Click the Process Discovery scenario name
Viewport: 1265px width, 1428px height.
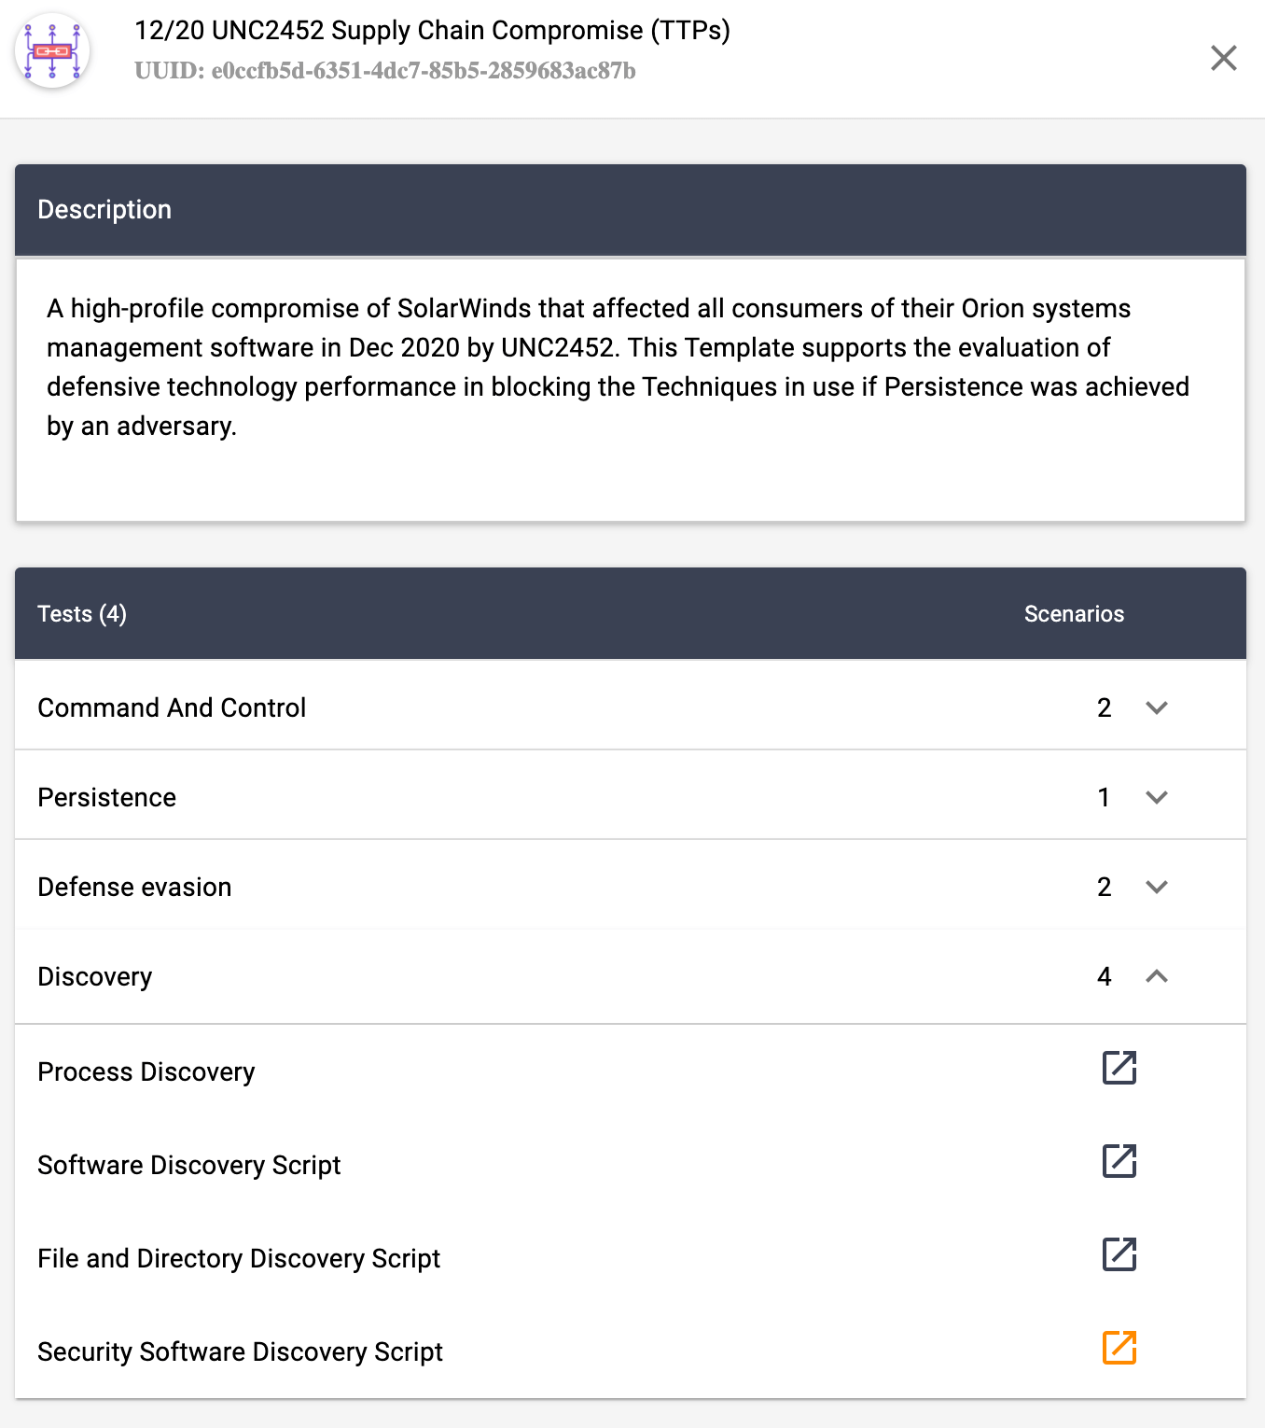pyautogui.click(x=146, y=1071)
